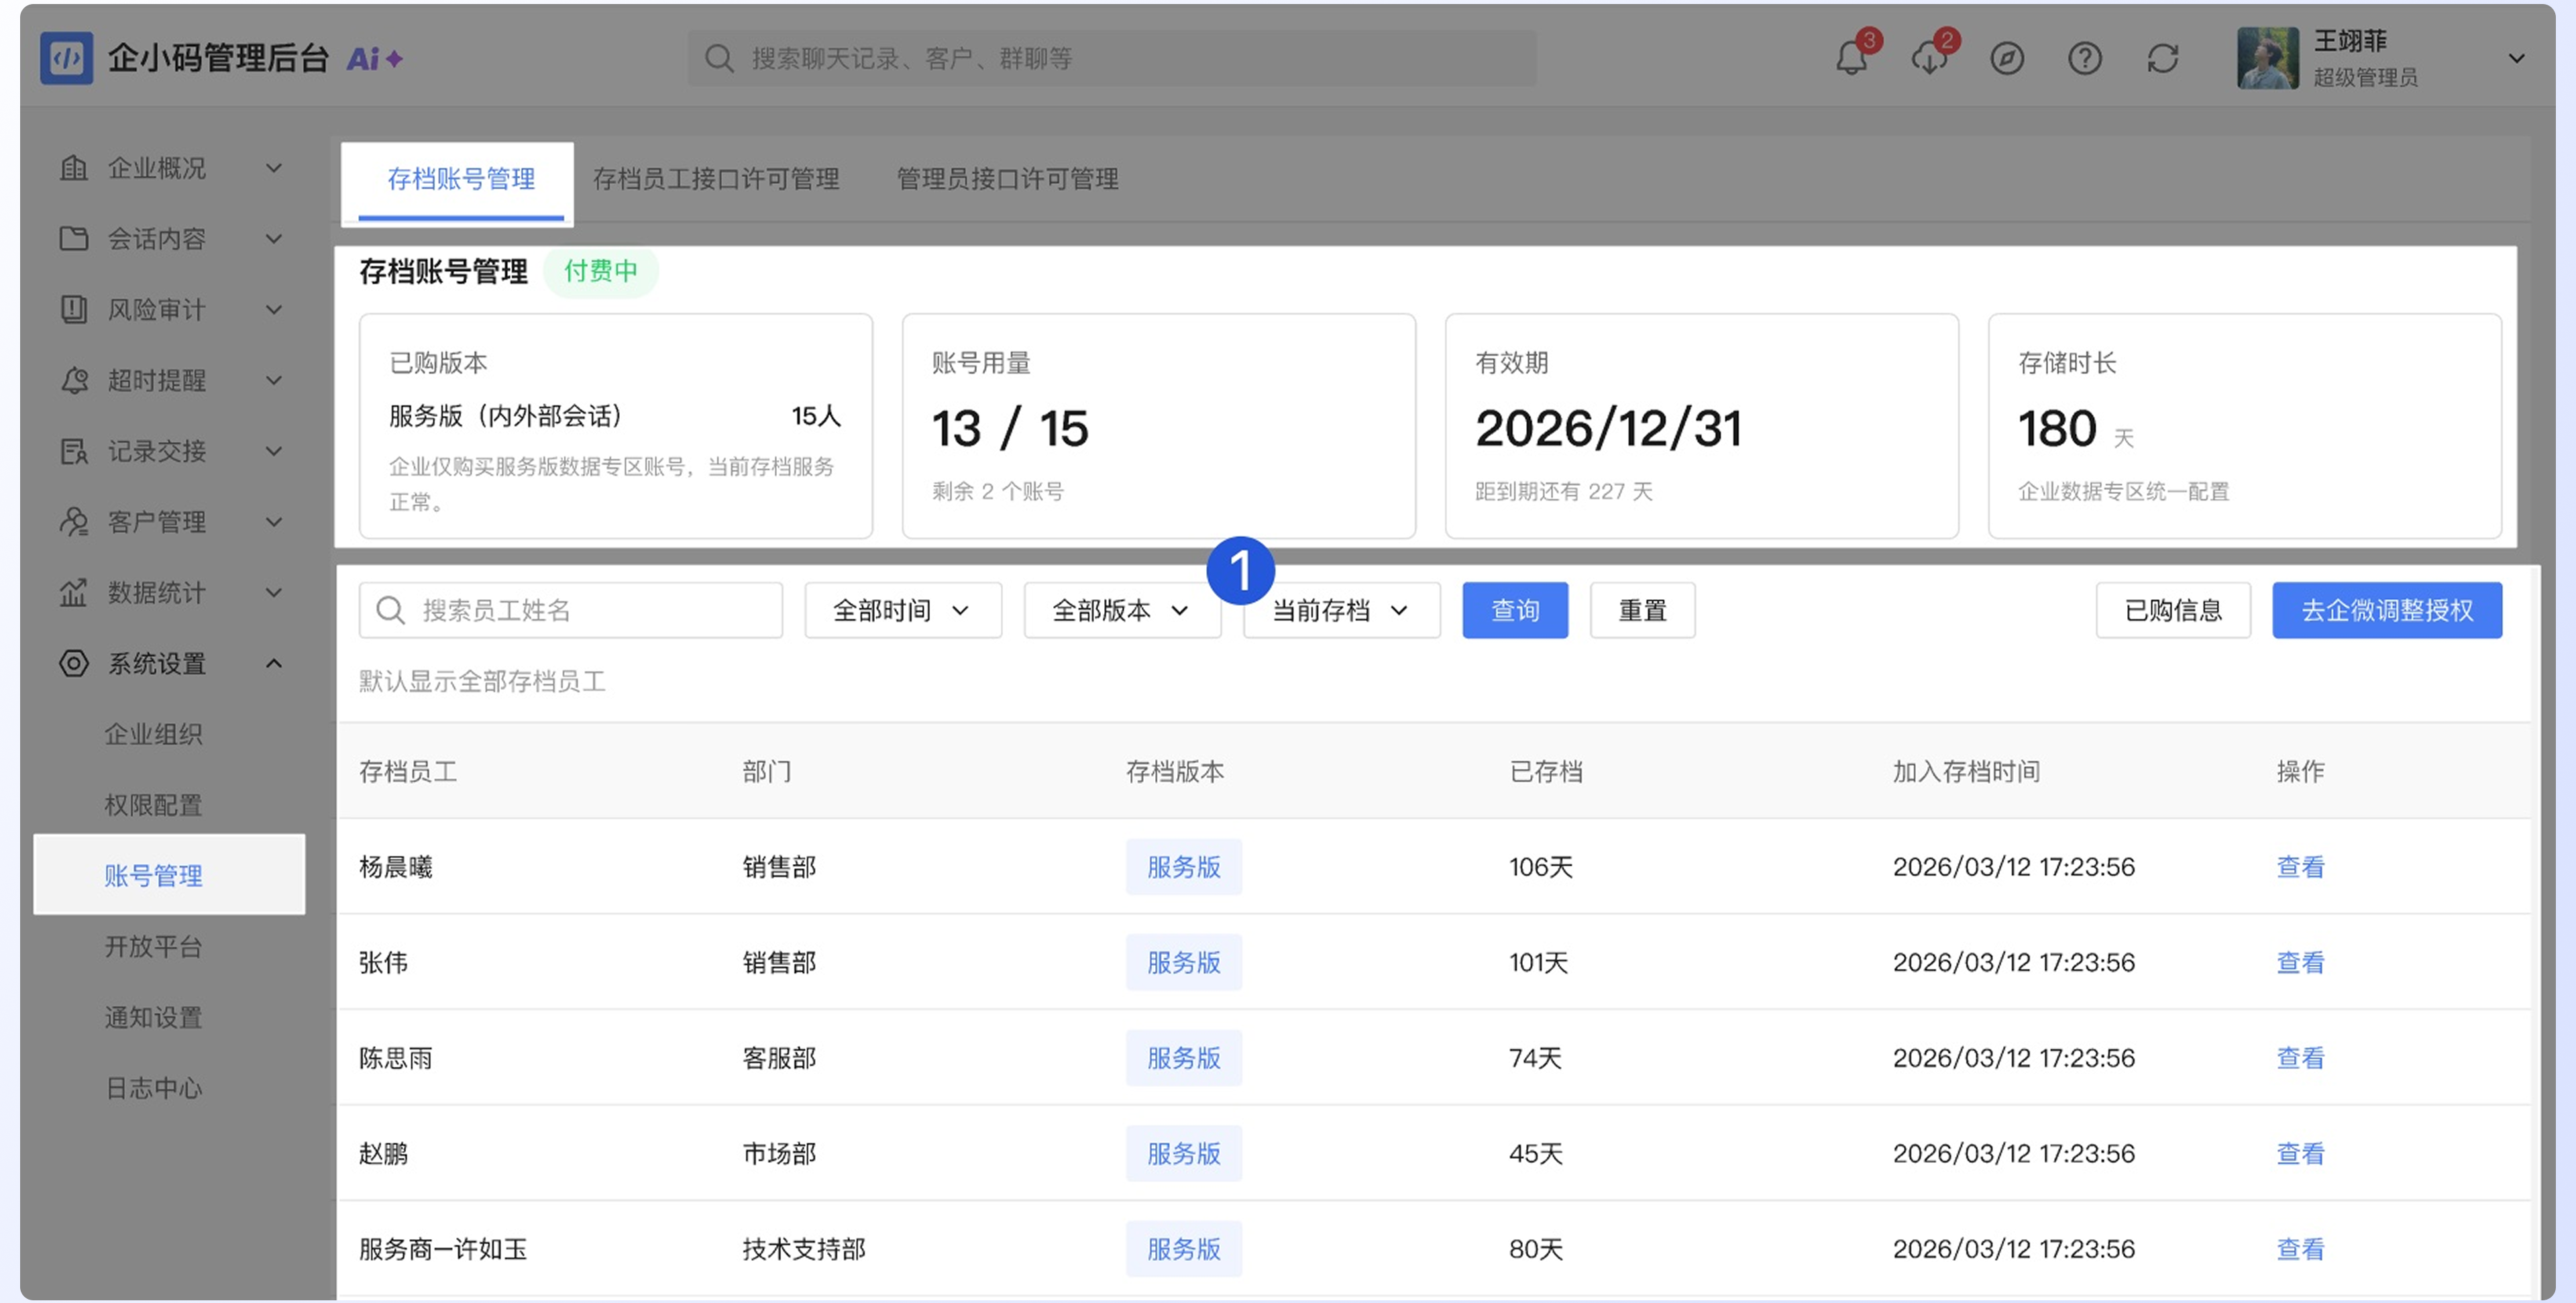The width and height of the screenshot is (2576, 1303).
Task: Open the Ai sparkle feature
Action: click(375, 59)
